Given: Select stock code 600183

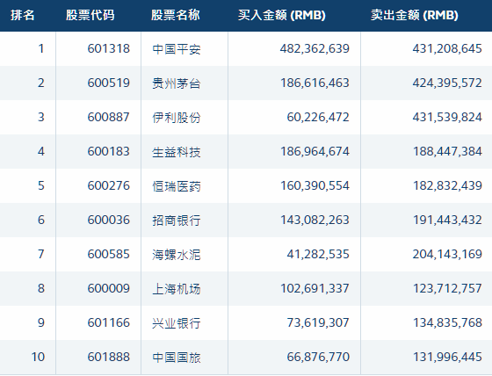Looking at the screenshot, I should click(x=109, y=151).
